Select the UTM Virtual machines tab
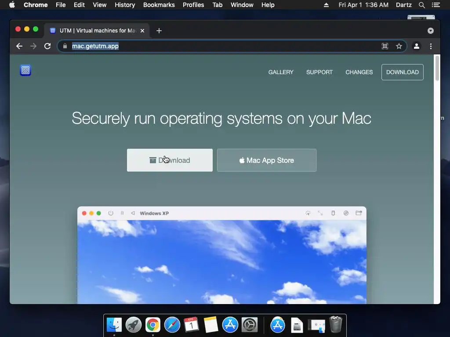 [97, 31]
